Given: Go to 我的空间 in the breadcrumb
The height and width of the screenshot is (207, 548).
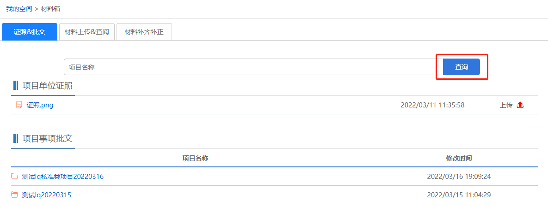Looking at the screenshot, I should [x=19, y=9].
